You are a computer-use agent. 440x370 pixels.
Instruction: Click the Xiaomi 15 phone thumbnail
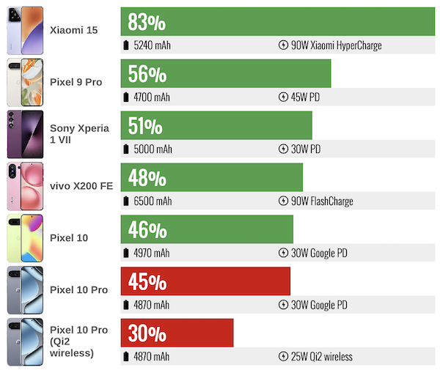click(x=26, y=29)
